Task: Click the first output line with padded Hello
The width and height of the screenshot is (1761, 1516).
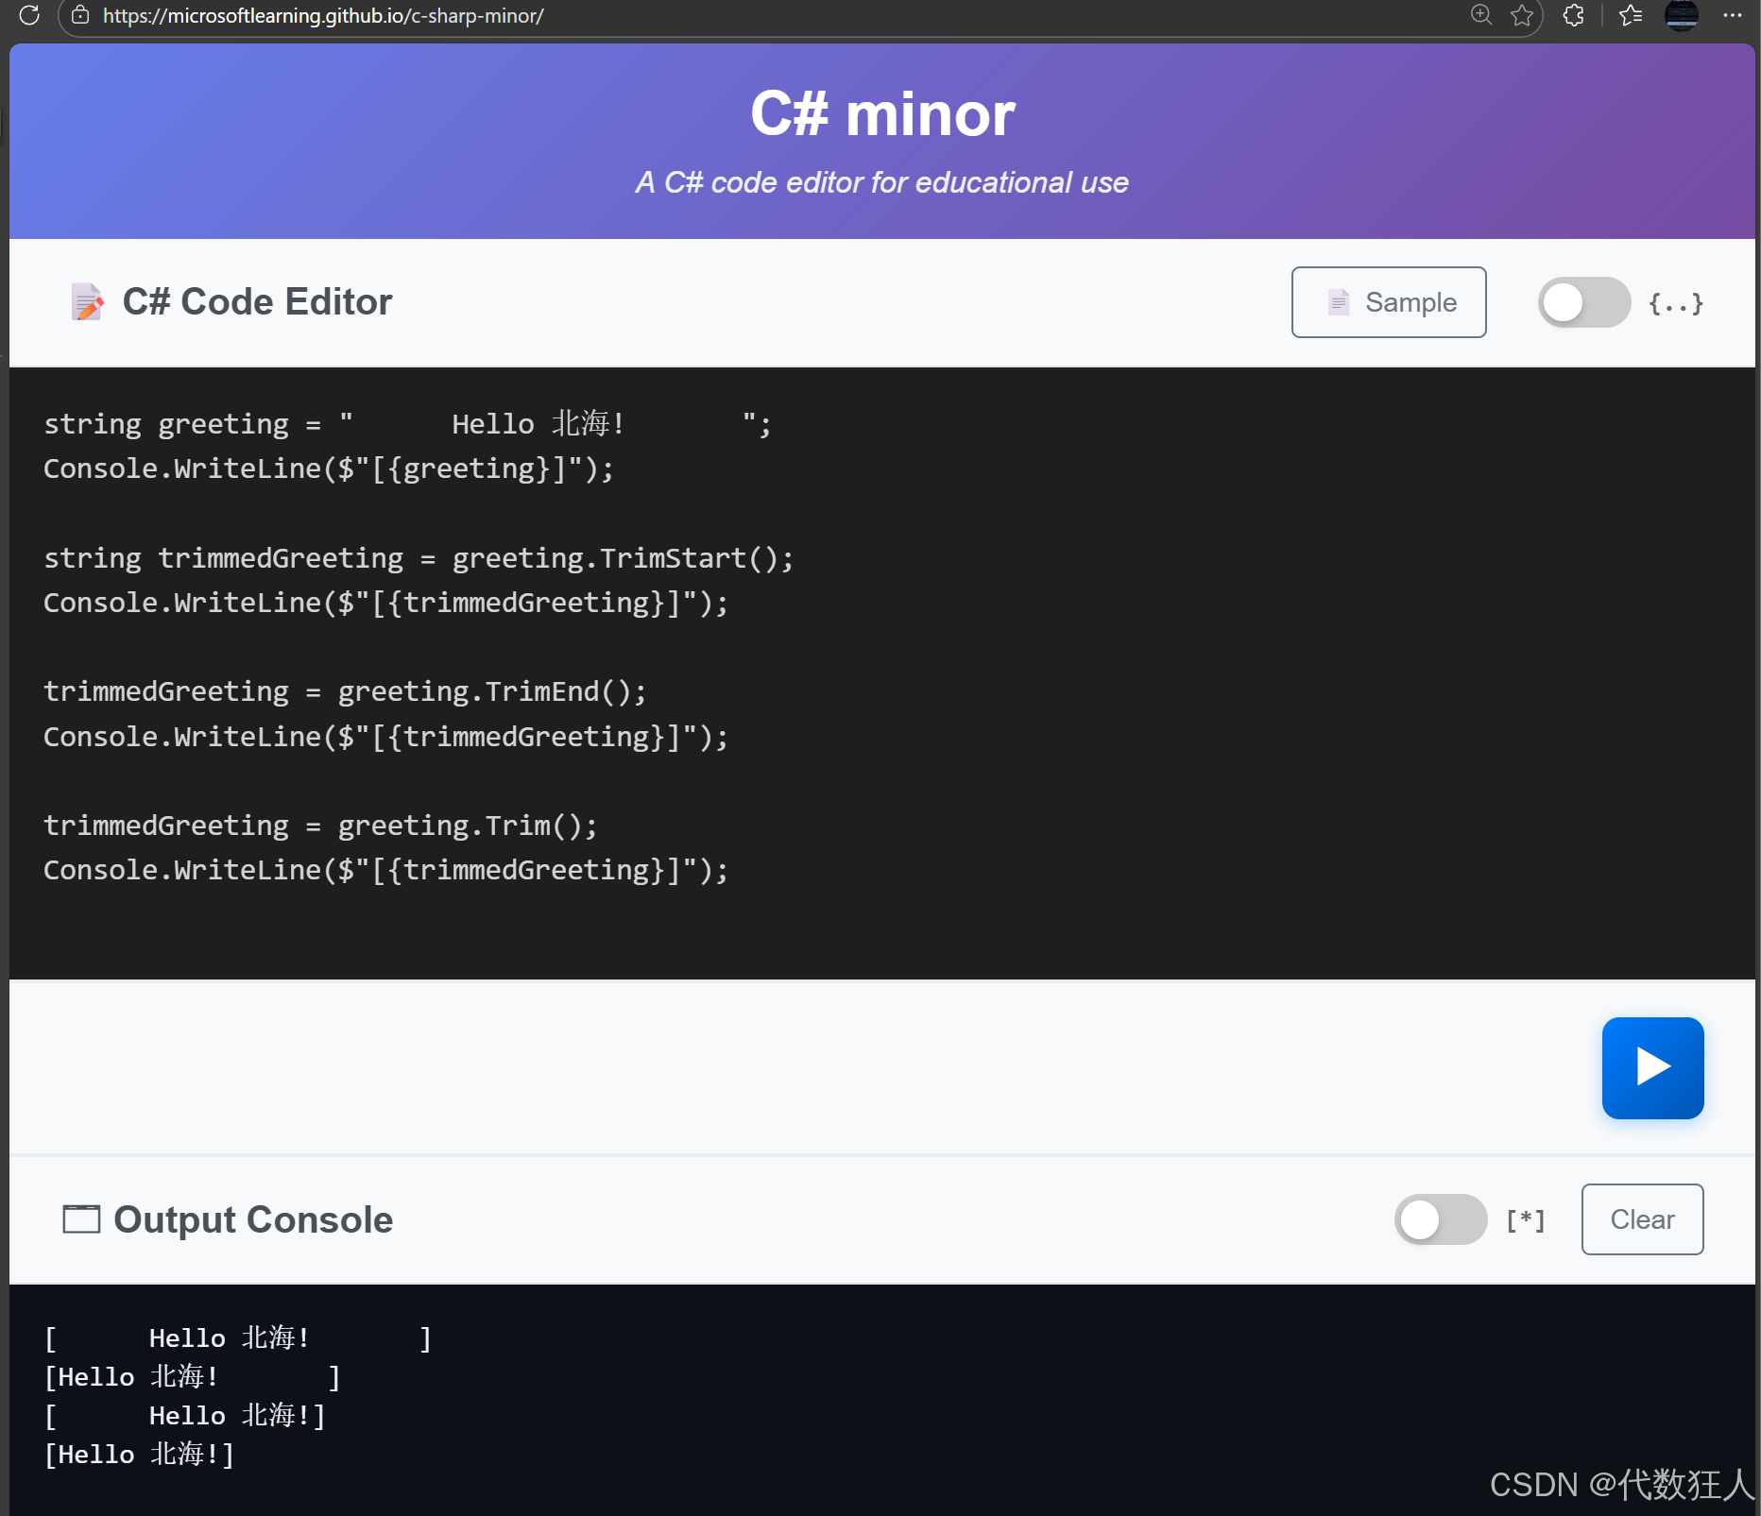Action: coord(239,1338)
